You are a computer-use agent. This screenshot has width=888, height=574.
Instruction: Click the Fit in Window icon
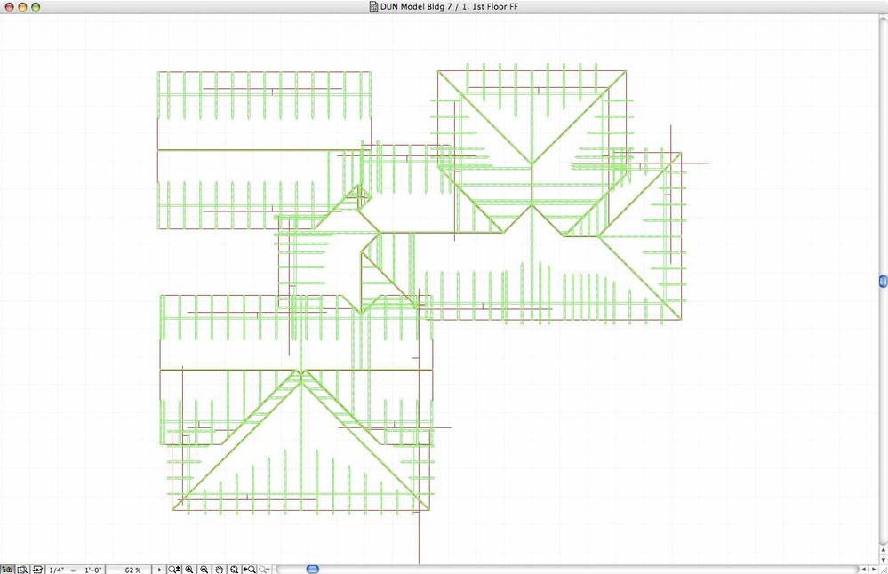click(x=235, y=570)
